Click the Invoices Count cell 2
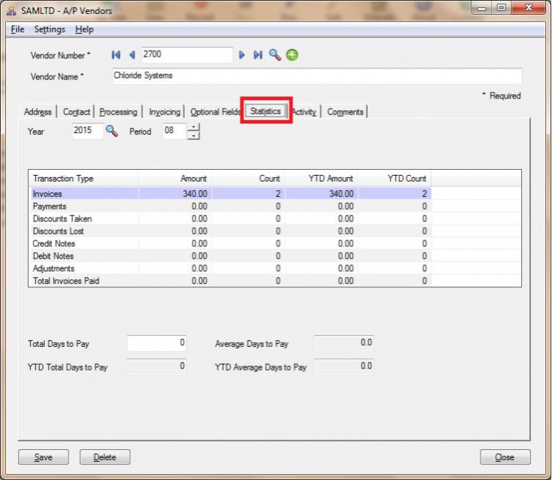This screenshot has height=480, width=552. pos(248,193)
